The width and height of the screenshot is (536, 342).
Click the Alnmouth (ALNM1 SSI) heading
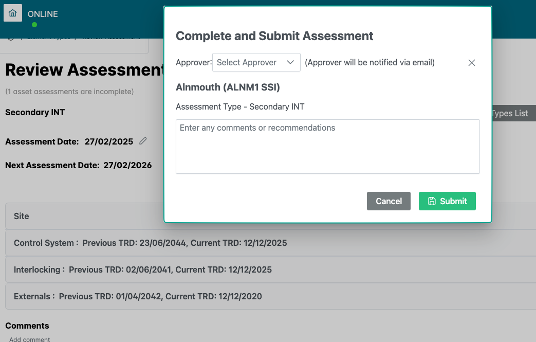(x=228, y=87)
